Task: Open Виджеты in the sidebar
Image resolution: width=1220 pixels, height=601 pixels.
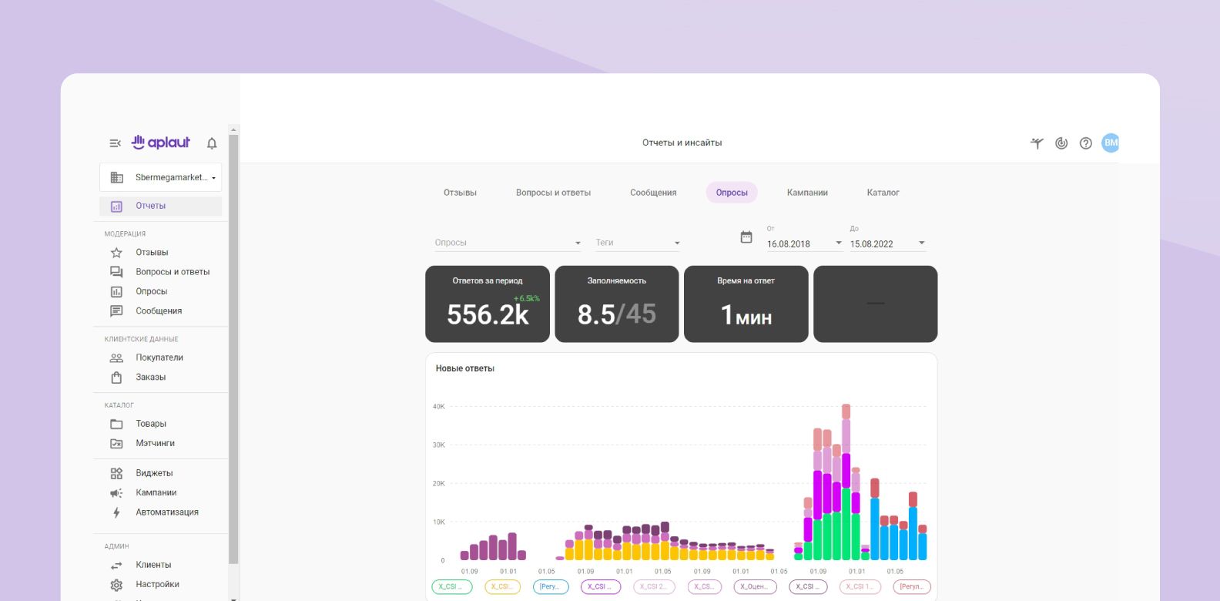Action: 154,473
